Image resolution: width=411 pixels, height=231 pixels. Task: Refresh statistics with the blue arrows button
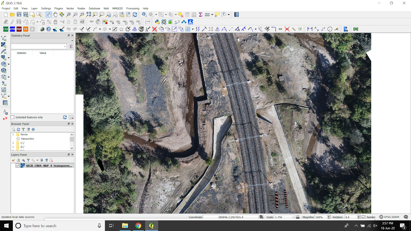tap(65, 117)
